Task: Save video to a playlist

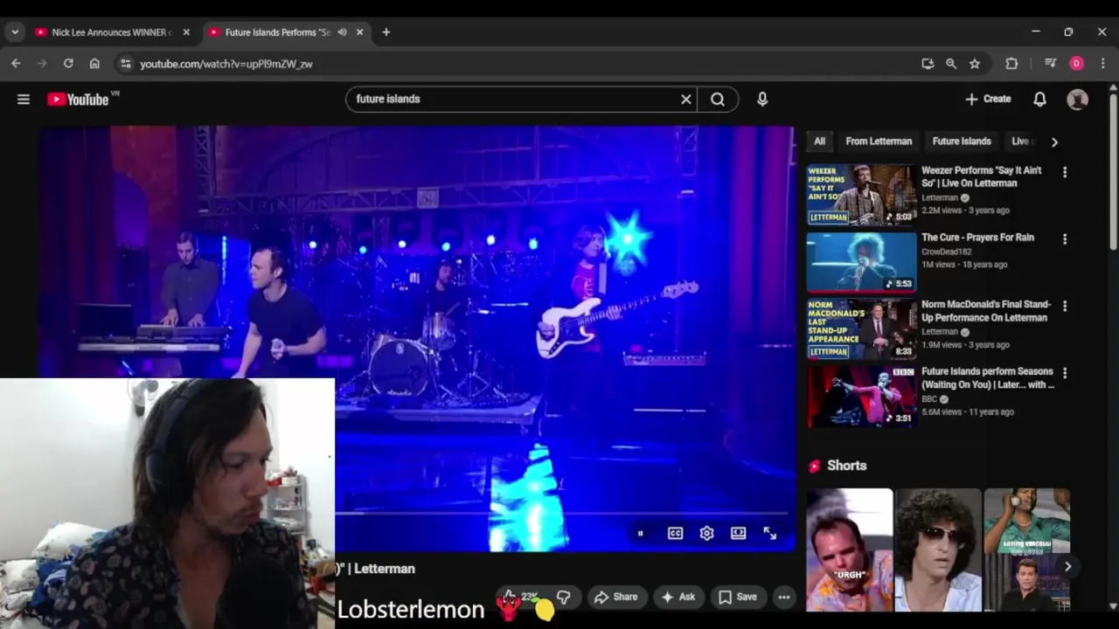Action: [x=738, y=598]
